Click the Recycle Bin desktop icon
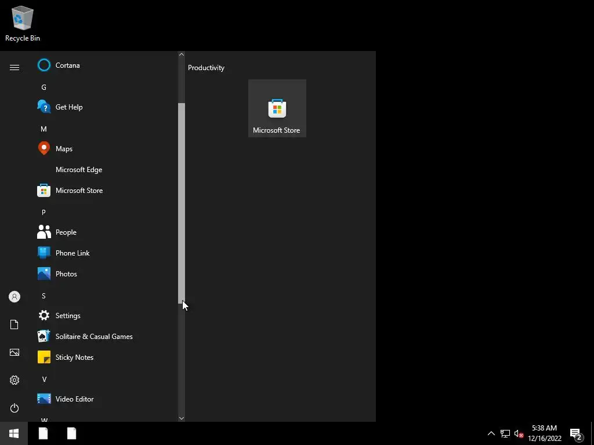 (x=23, y=23)
